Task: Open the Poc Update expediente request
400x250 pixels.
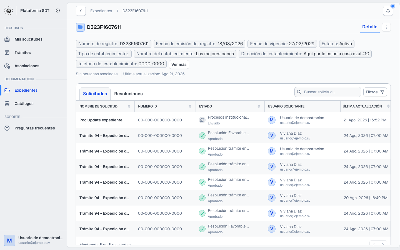Action: click(x=101, y=120)
